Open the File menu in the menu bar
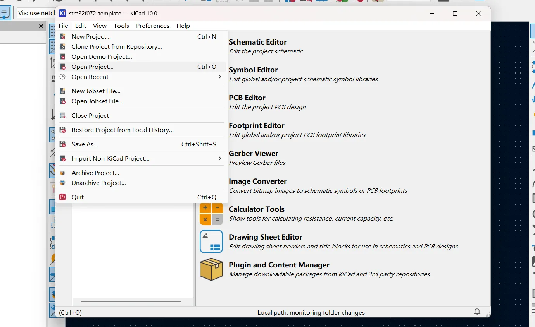The width and height of the screenshot is (535, 327). click(63, 26)
